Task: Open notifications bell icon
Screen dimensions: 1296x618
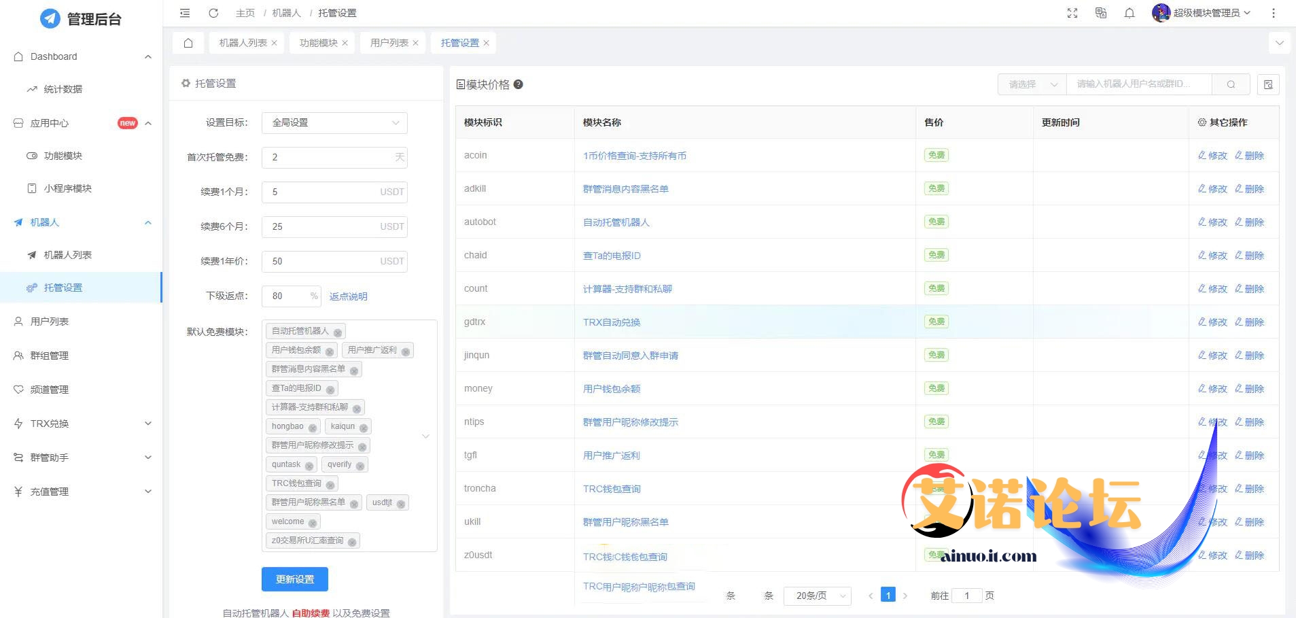Action: point(1129,13)
